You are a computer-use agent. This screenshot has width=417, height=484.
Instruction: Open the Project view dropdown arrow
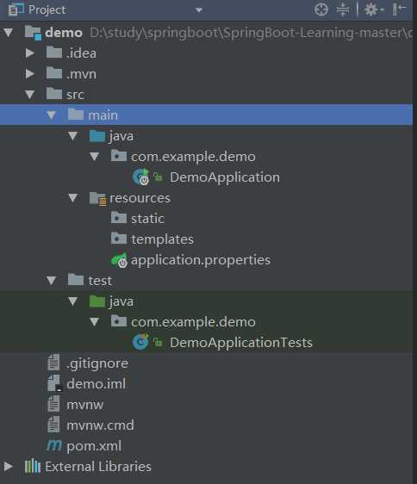coord(199,10)
